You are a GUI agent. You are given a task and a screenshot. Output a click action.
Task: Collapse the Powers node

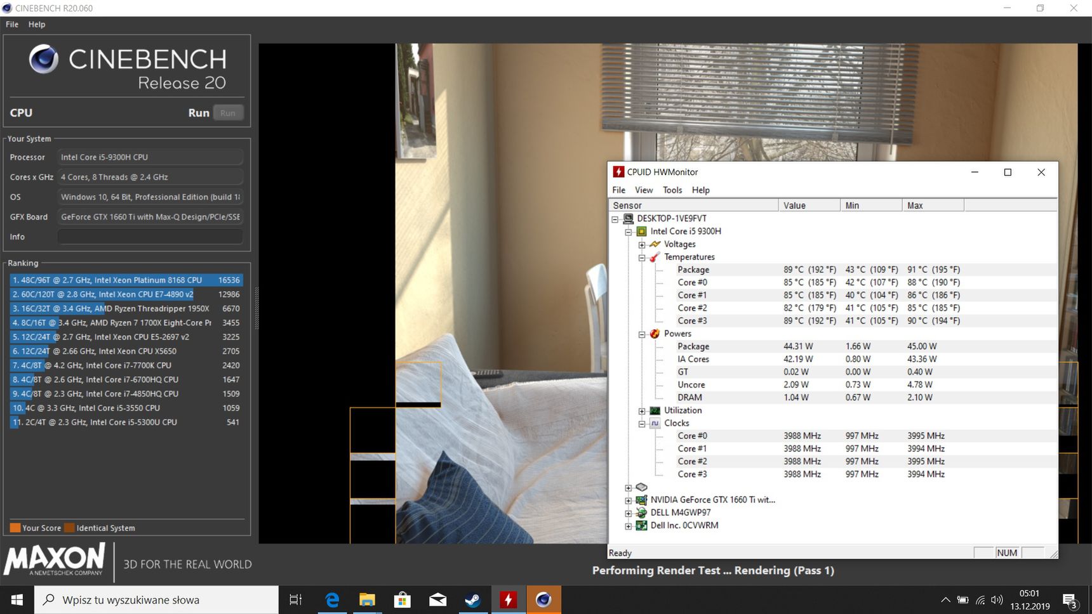[x=642, y=334]
